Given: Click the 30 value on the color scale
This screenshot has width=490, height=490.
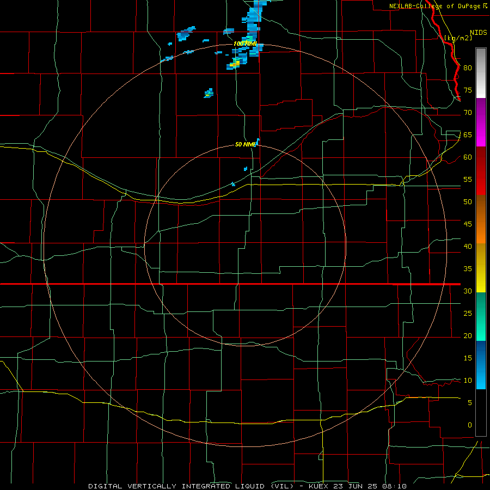Looking at the screenshot, I should [x=468, y=291].
